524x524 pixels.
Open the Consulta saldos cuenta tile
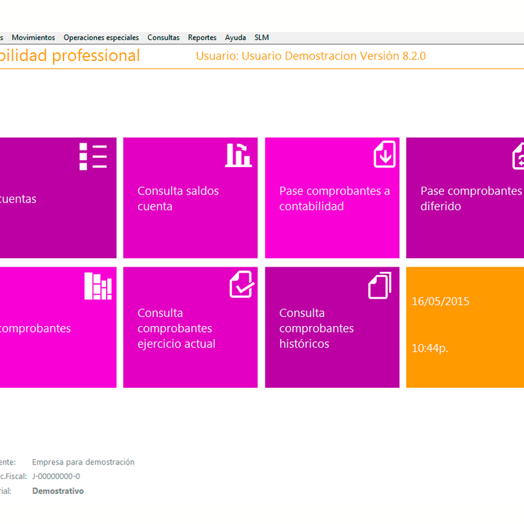pyautogui.click(x=191, y=198)
